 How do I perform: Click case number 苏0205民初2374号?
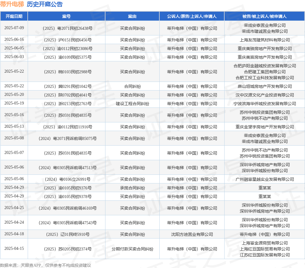pos(68,249)
